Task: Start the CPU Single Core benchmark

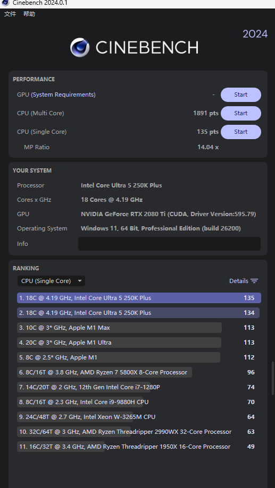Action: click(241, 132)
